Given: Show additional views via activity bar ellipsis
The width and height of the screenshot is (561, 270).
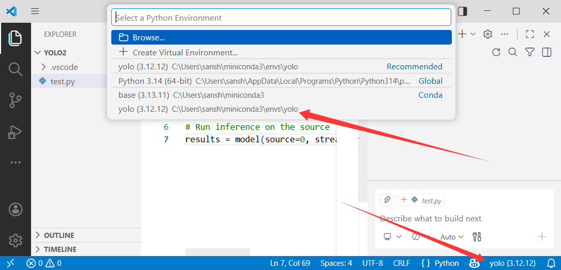Looking at the screenshot, I should click(x=16, y=162).
